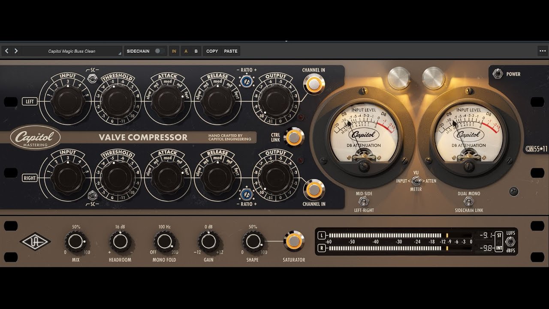Toggle the CTRL LINK button
The height and width of the screenshot is (309, 549).
click(293, 137)
